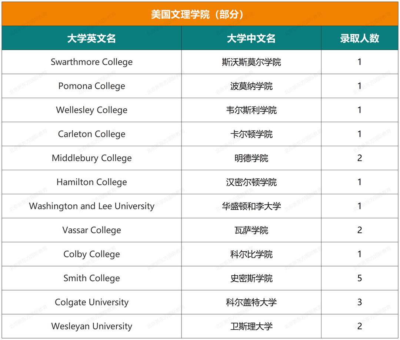
Task: Click admission count 1 for Hamilton College
Action: pos(360,182)
